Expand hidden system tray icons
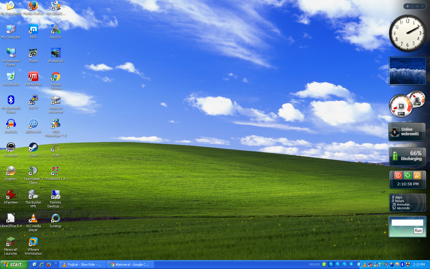 (x=359, y=265)
